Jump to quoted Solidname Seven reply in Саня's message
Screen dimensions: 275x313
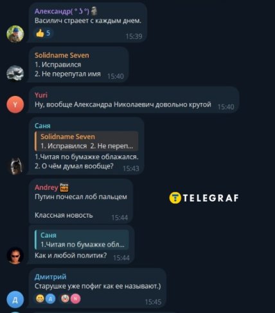pyautogui.click(x=86, y=141)
